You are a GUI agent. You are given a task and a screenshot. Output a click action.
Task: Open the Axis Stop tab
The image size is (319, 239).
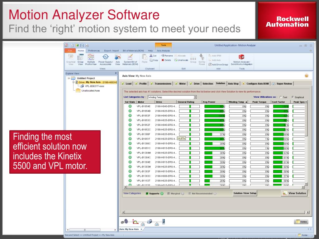pyautogui.click(x=233, y=83)
